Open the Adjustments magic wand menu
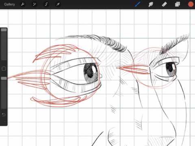The image size is (195, 146). coord(35,4)
